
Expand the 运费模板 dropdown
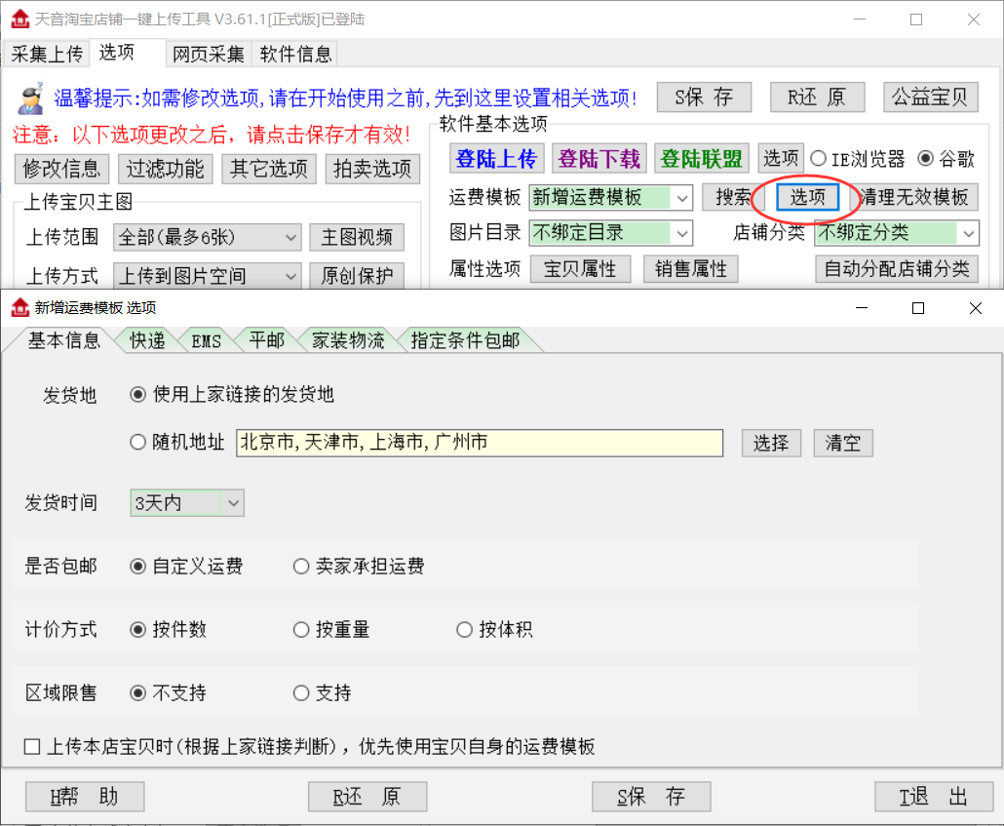tap(682, 198)
